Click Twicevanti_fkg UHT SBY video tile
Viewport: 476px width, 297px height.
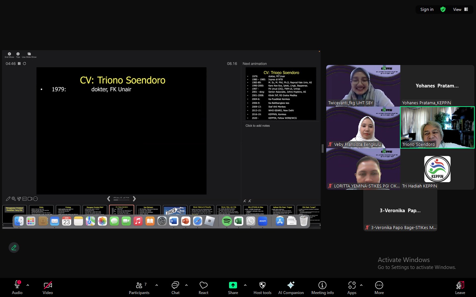click(x=363, y=85)
